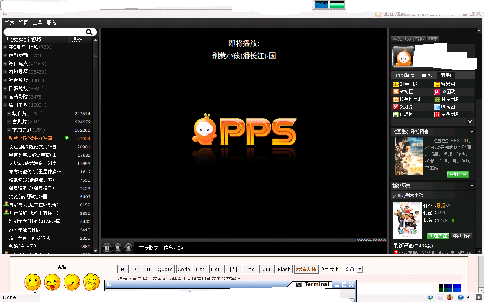Click green play icon beside 别惹小孩
This screenshot has height=302, width=484.
coord(67,138)
